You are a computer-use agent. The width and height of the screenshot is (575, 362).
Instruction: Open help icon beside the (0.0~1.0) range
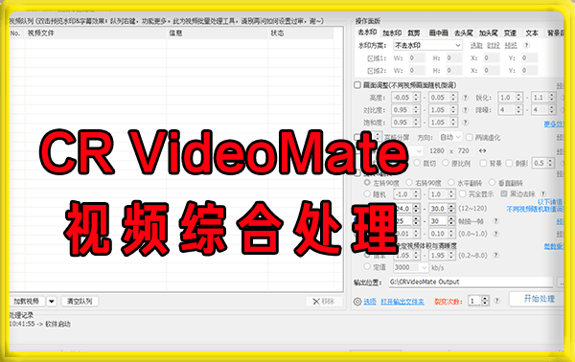495,234
